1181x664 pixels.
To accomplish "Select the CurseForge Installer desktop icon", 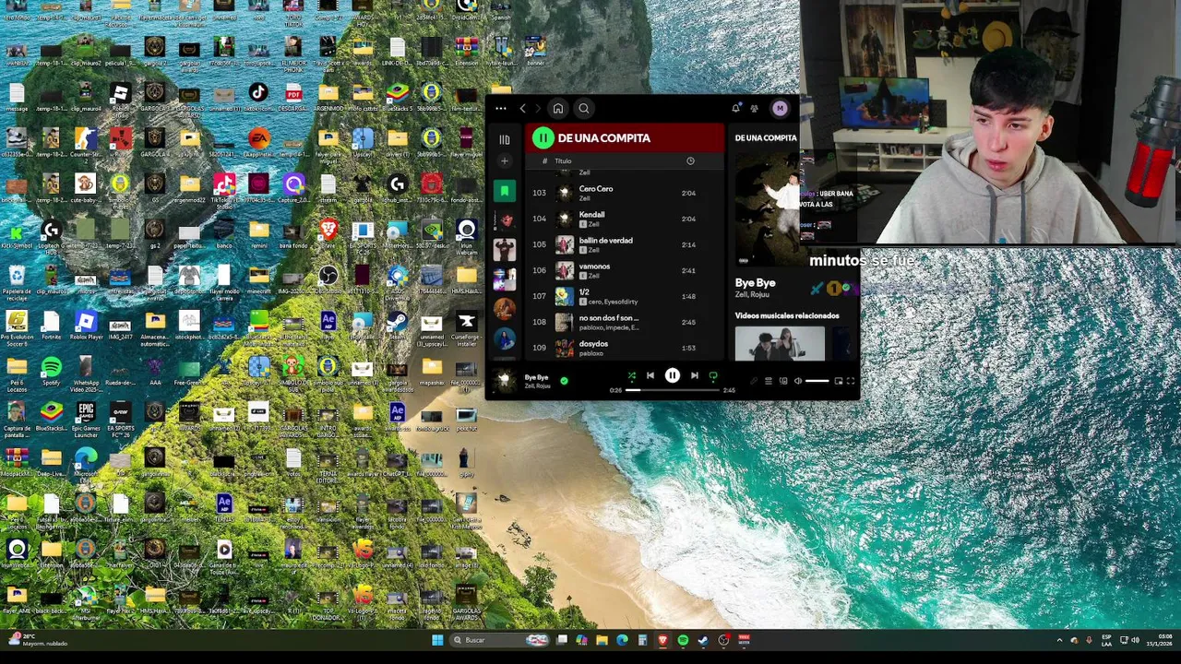I will 467,327.
